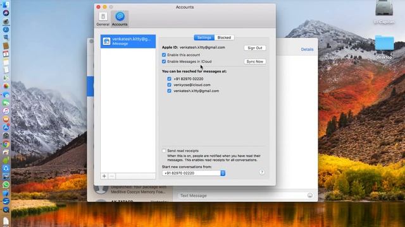405x227 pixels.
Task: Open QuickTime Player from the Dock
Action: tap(6, 209)
